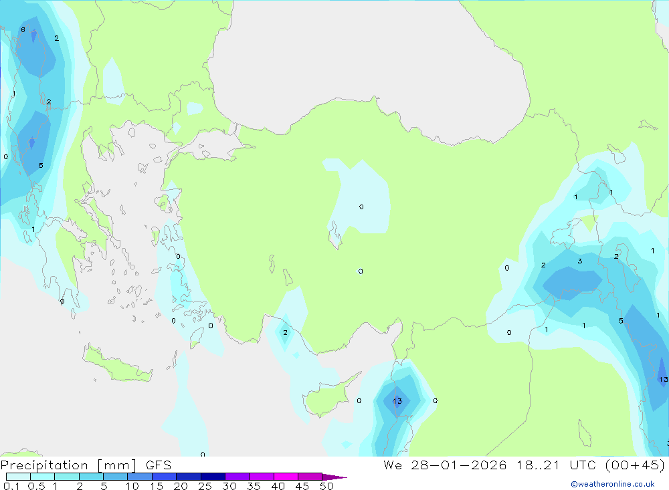
Task: Click the legend label '20'
Action: click(x=181, y=486)
